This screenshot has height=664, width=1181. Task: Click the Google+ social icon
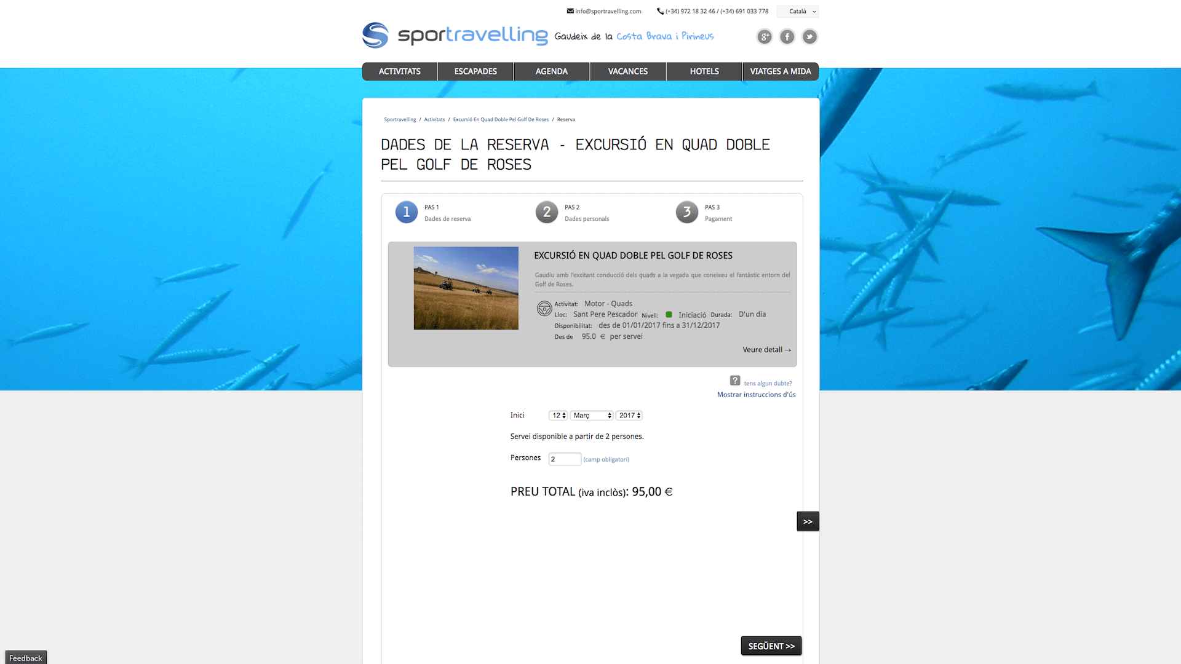point(764,36)
